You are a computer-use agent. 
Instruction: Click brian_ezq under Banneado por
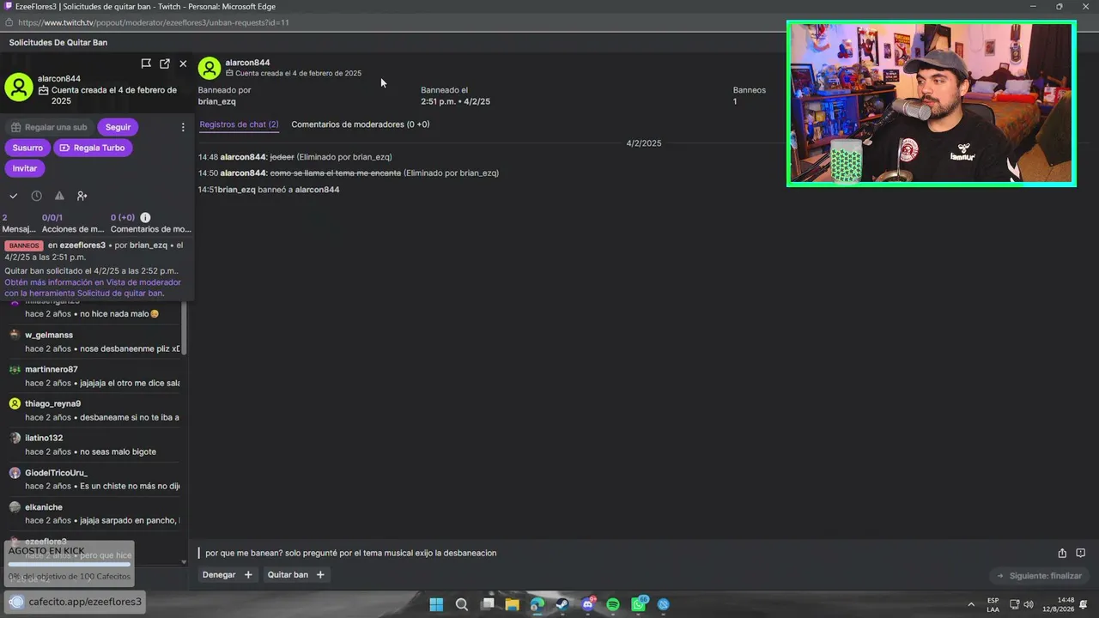[x=217, y=101]
